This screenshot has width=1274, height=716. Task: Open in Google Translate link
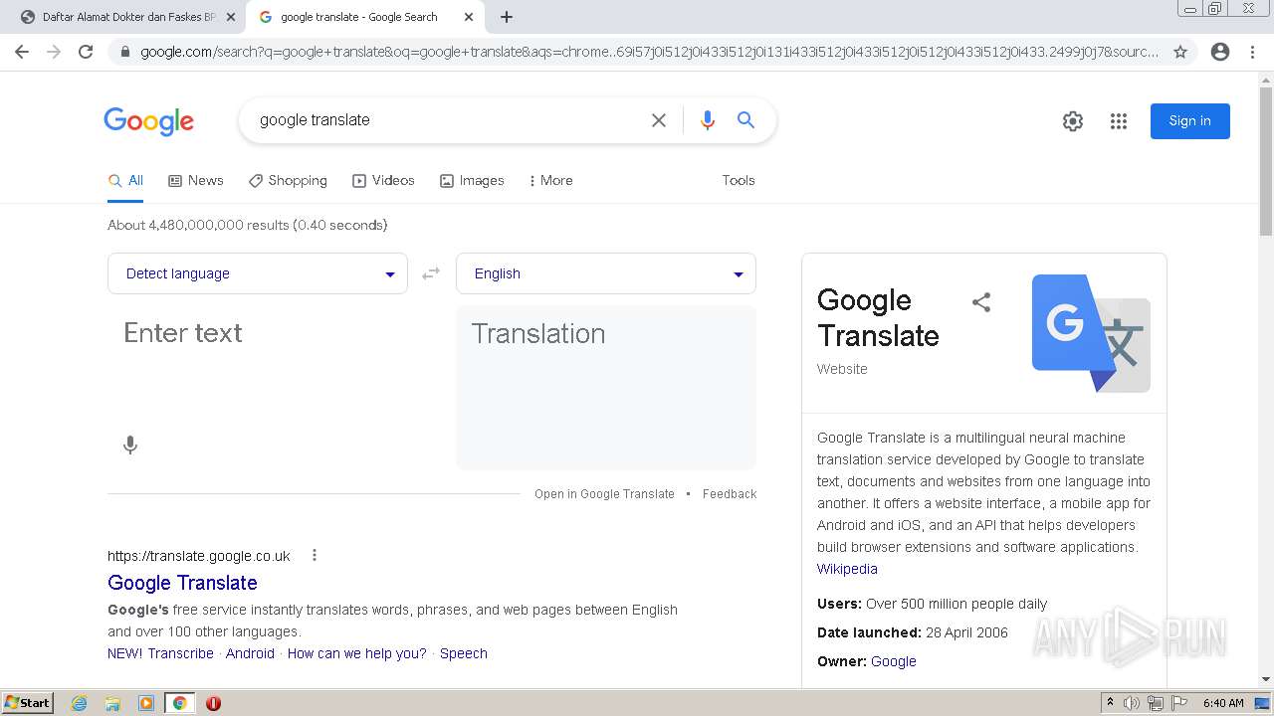[x=604, y=493]
